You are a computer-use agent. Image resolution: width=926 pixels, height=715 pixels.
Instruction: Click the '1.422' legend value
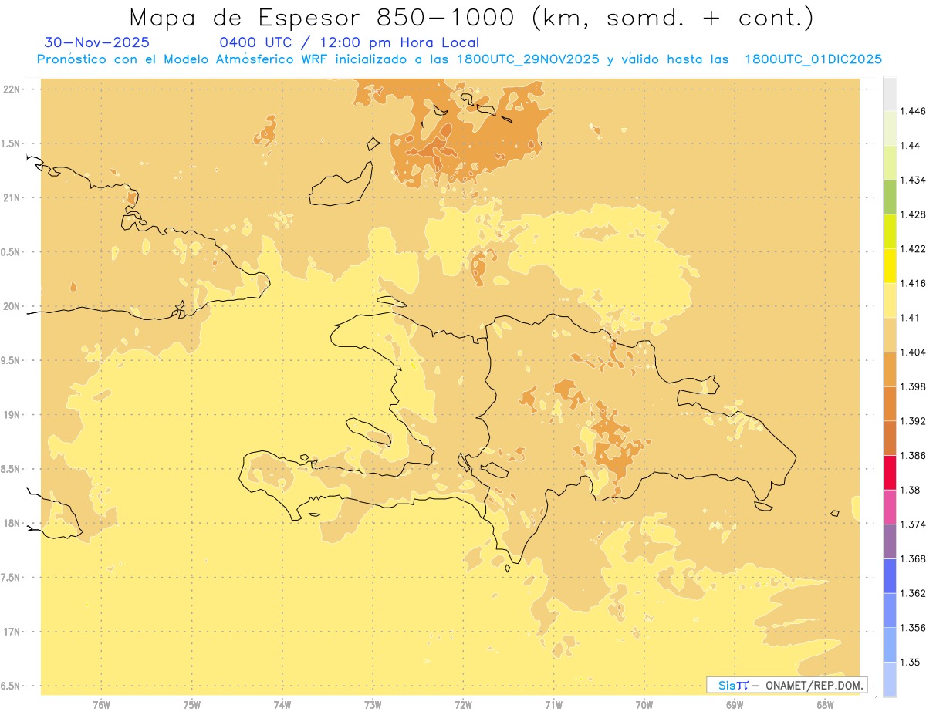click(x=914, y=248)
